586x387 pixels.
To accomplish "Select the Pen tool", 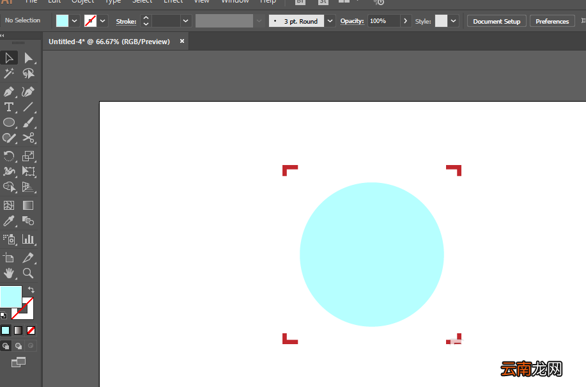I will pos(9,91).
